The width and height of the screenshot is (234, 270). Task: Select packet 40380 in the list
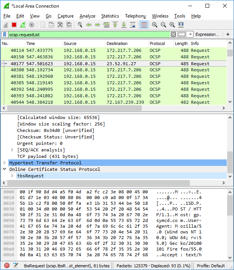click(114, 70)
